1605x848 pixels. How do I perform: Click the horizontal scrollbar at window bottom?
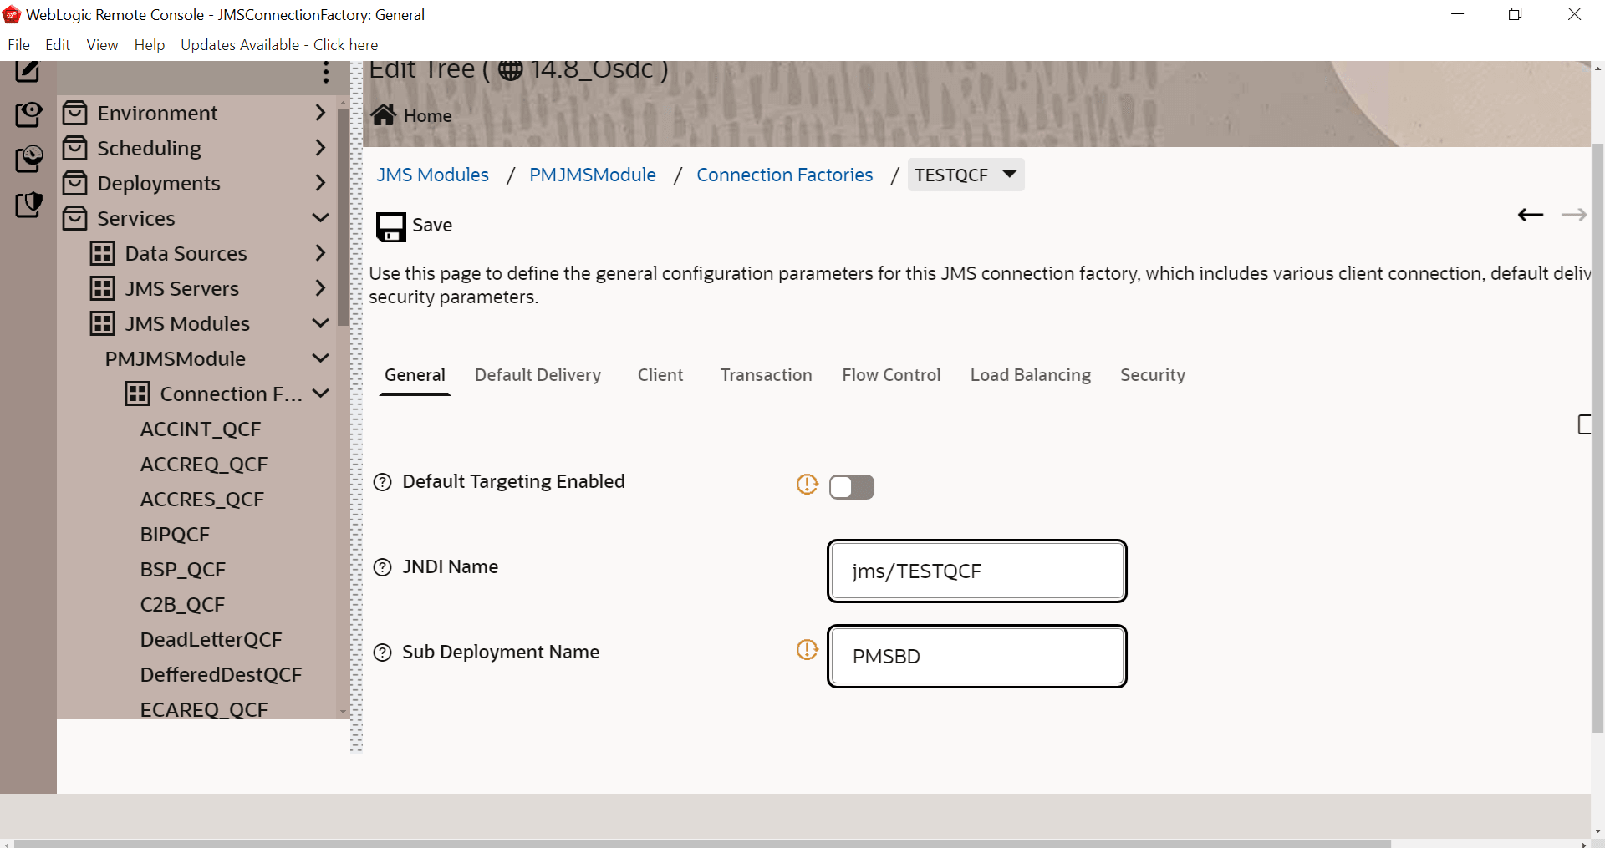[702, 844]
